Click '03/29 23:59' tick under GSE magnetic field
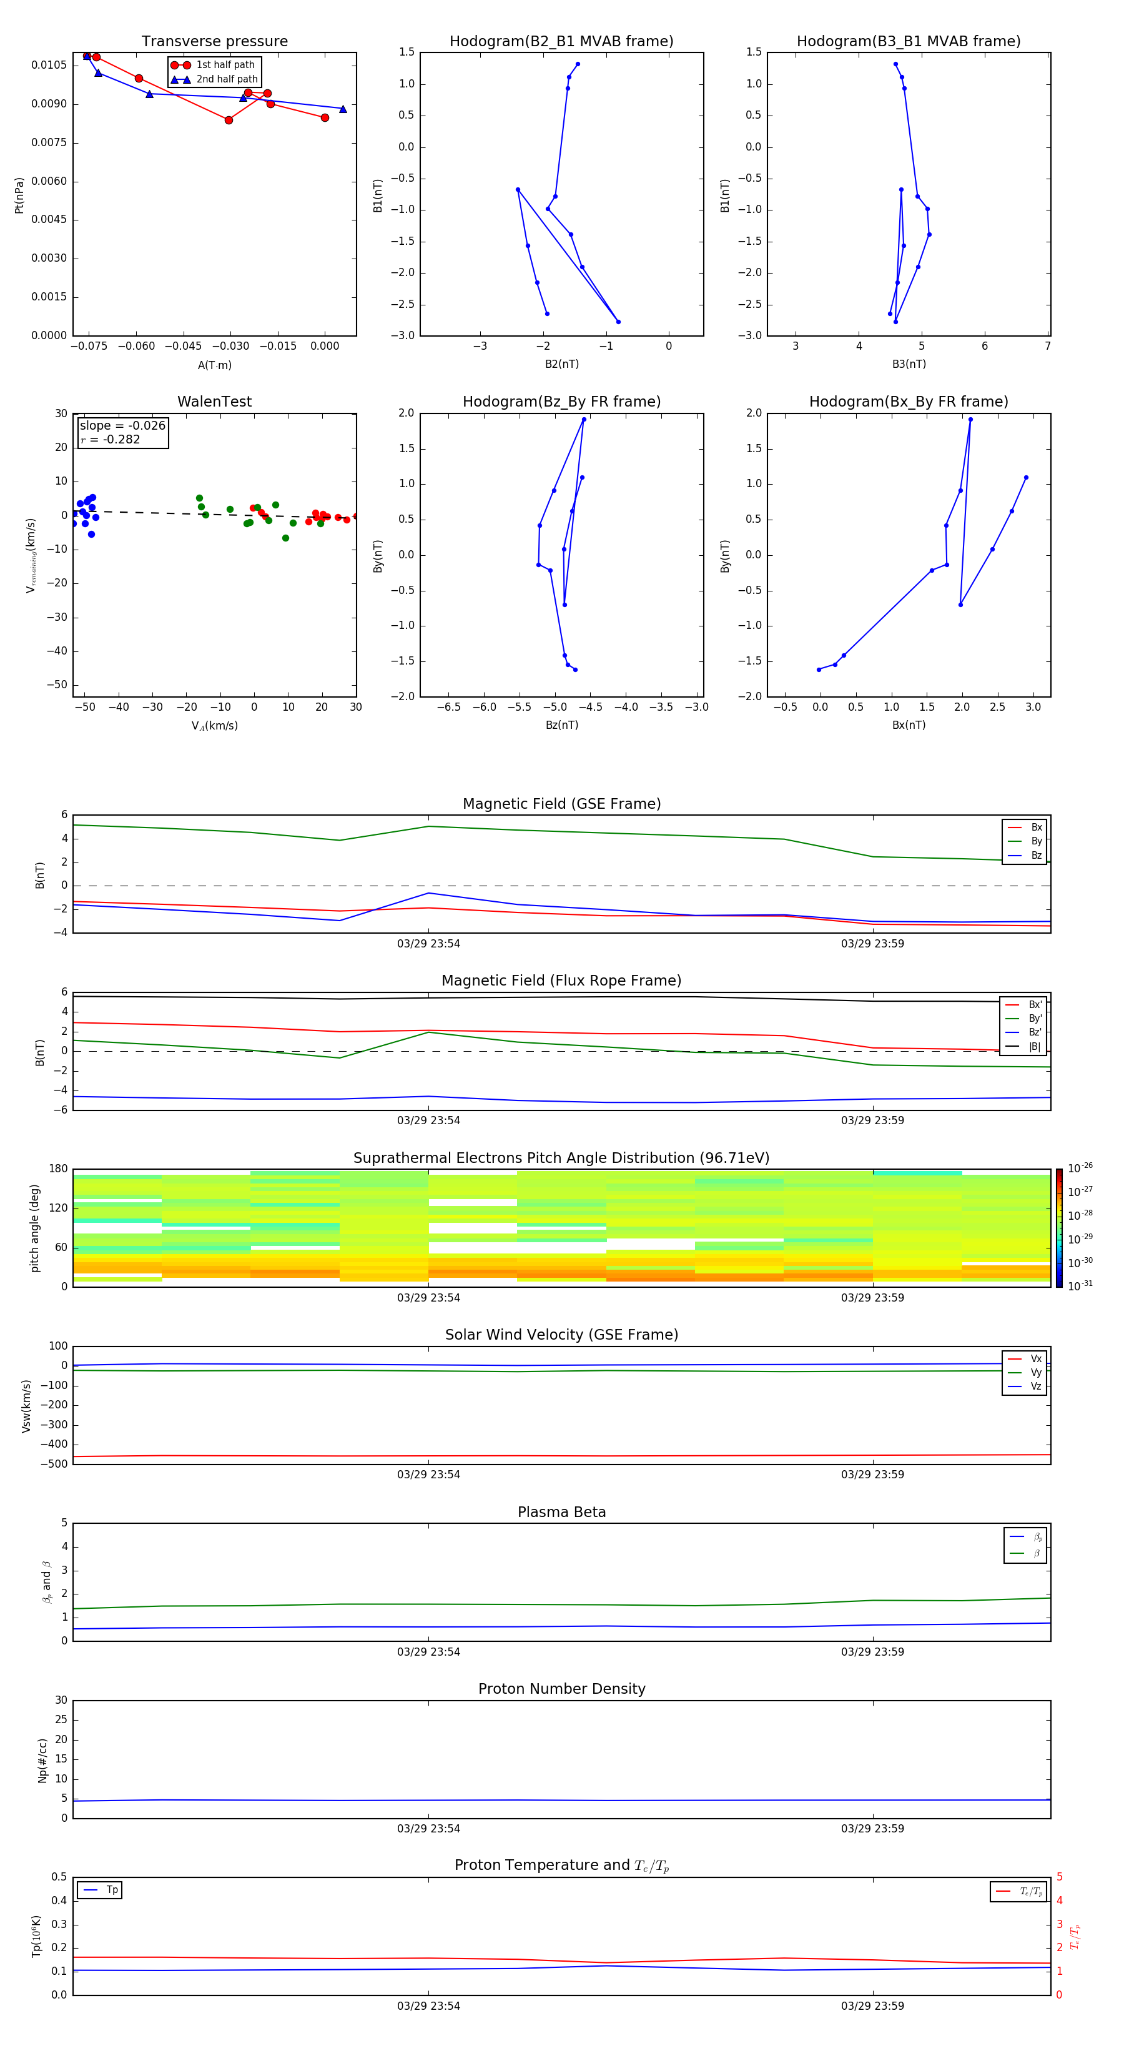This screenshot has height=2061, width=1124. [x=873, y=944]
